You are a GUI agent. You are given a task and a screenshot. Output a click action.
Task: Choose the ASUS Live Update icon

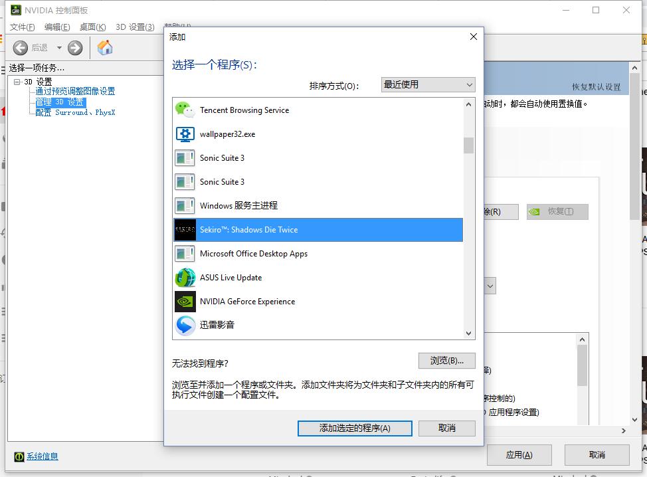point(185,278)
